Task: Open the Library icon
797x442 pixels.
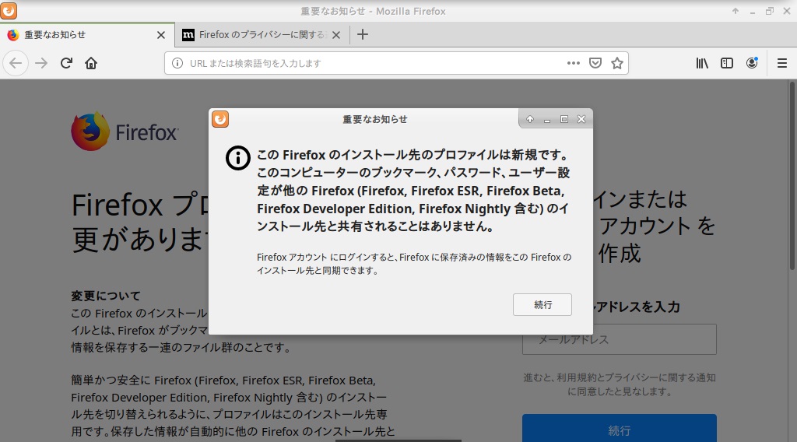Action: [x=702, y=63]
